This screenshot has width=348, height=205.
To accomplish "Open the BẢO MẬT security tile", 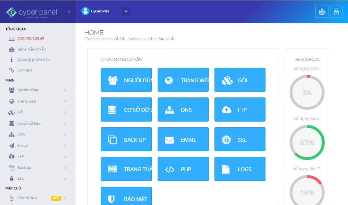I will coord(126,196).
